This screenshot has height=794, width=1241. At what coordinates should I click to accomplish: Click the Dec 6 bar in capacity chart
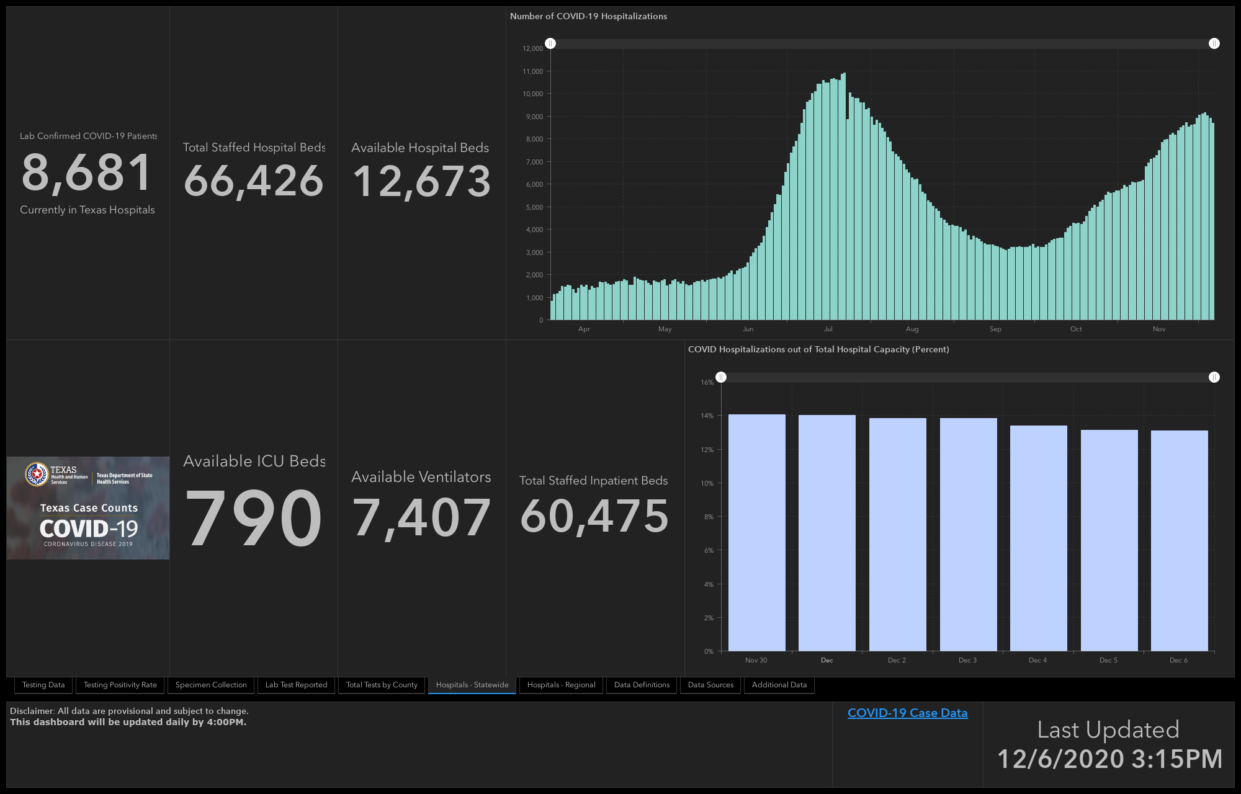[1180, 540]
